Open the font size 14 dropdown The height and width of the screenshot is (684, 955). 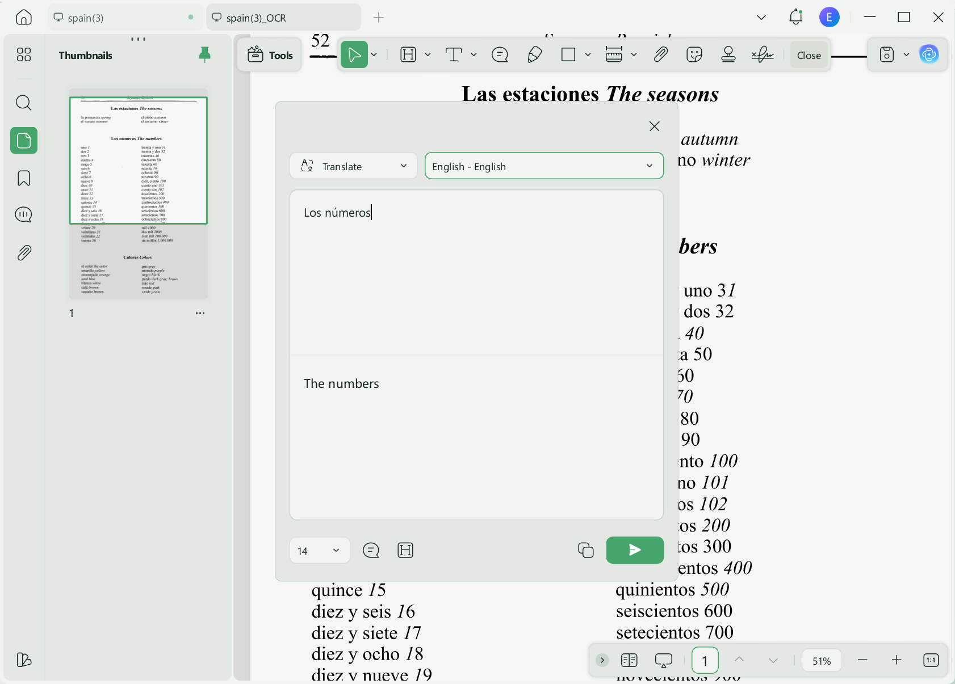[x=320, y=551]
